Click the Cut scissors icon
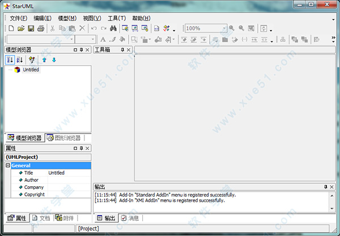The image size is (340, 236). point(53,28)
